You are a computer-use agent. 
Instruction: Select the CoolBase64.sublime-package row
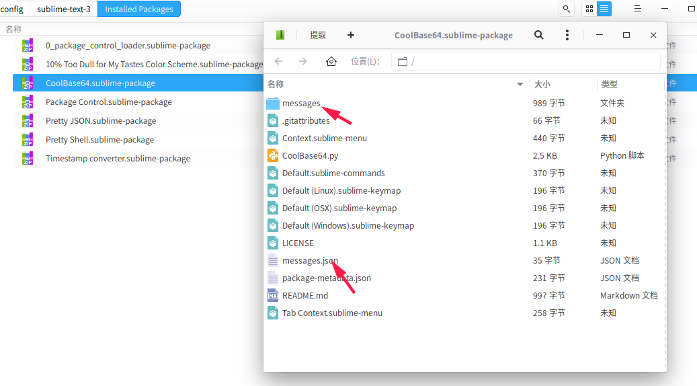point(138,83)
